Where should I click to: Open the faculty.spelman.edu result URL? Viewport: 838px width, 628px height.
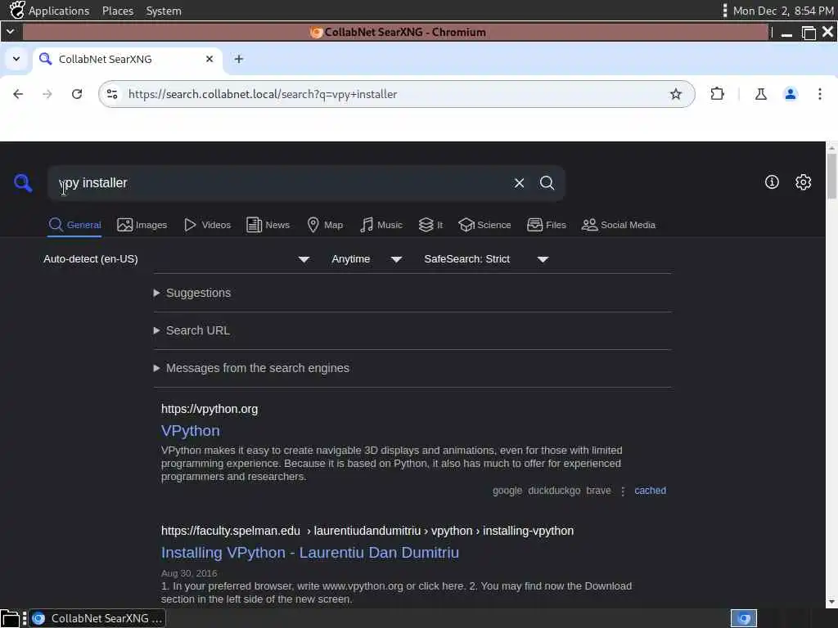pos(367,531)
